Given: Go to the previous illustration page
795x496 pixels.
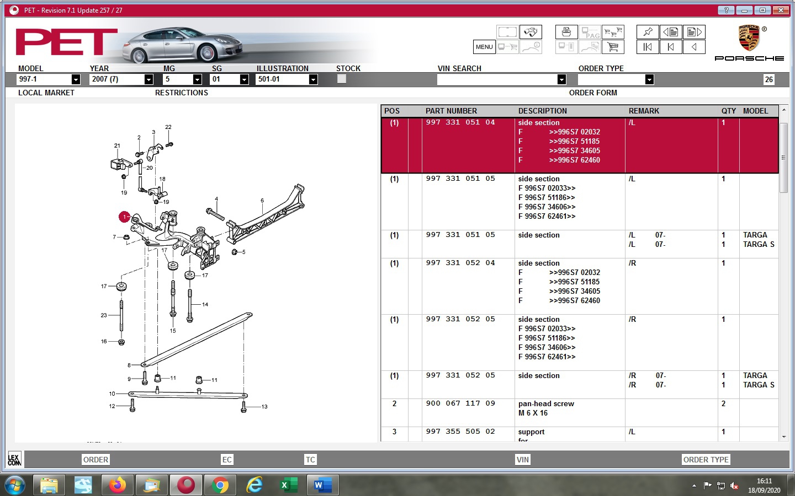Looking at the screenshot, I should pos(671,32).
